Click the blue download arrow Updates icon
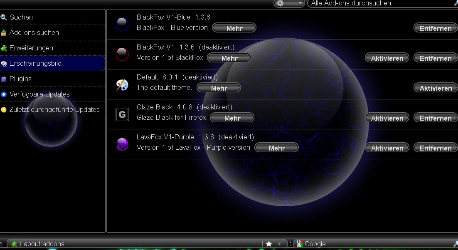This screenshot has height=250, width=458. click(3, 94)
